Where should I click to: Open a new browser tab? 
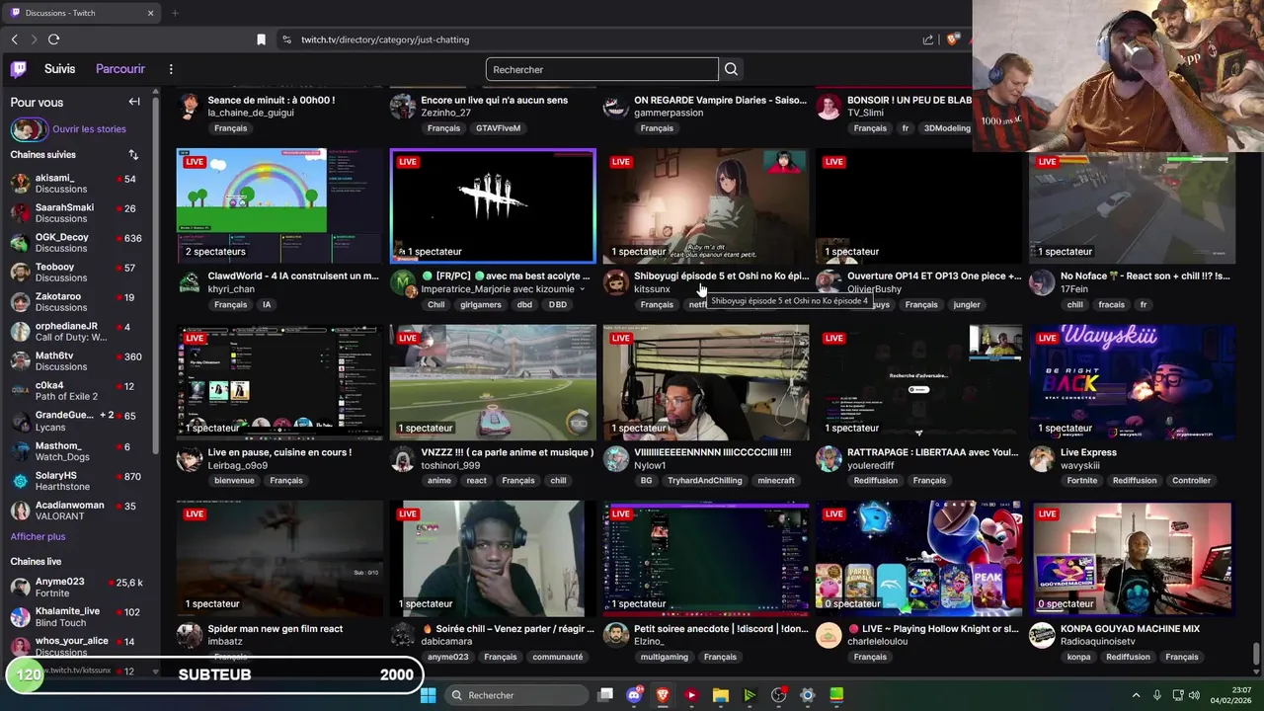[175, 13]
